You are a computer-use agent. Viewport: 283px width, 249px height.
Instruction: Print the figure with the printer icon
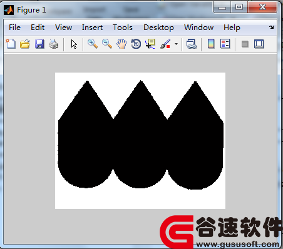54,44
